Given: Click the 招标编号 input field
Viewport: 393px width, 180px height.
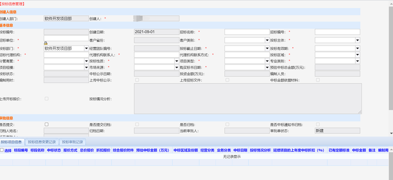Looking at the screenshot, I should point(337,32).
